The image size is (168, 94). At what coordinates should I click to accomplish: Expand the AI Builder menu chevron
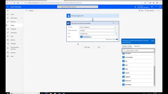tap(21, 44)
